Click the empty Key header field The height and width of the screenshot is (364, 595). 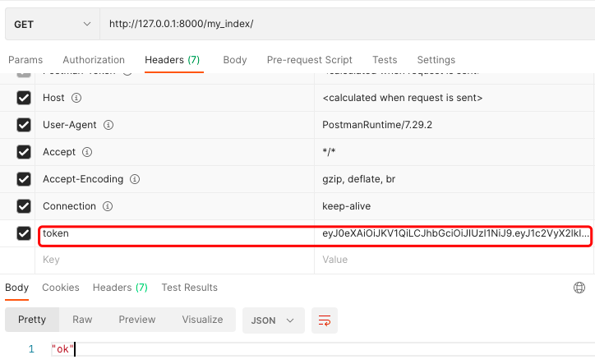[173, 259]
